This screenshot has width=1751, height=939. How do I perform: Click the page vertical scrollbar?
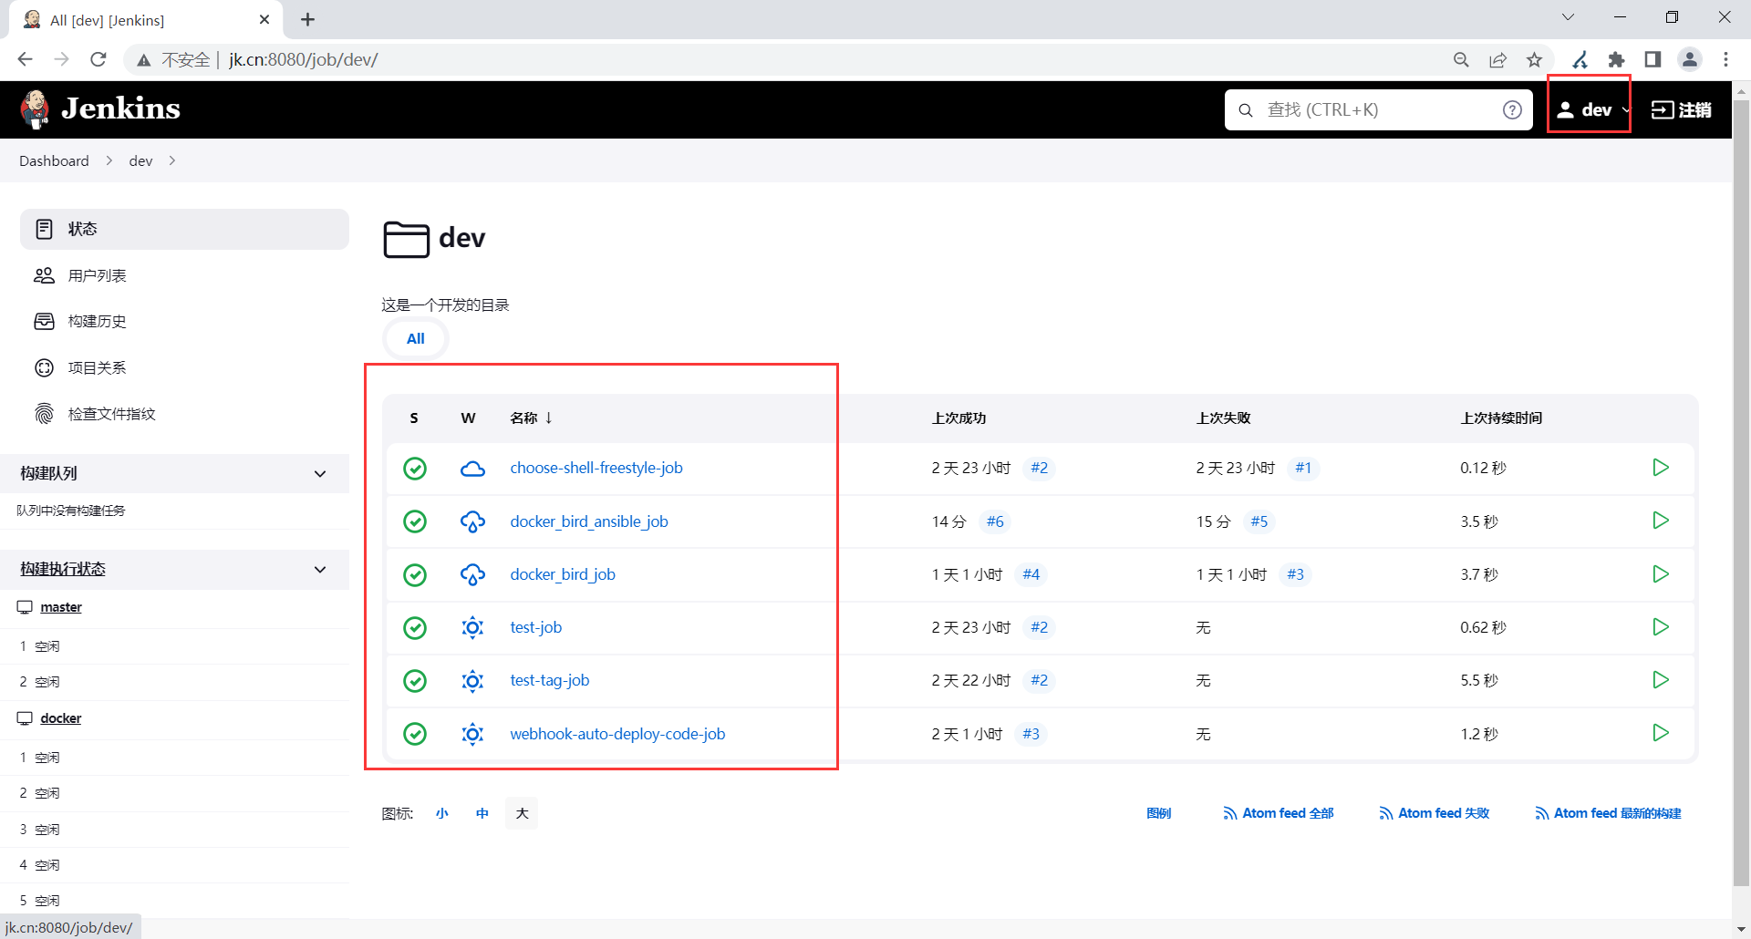coord(1741,492)
